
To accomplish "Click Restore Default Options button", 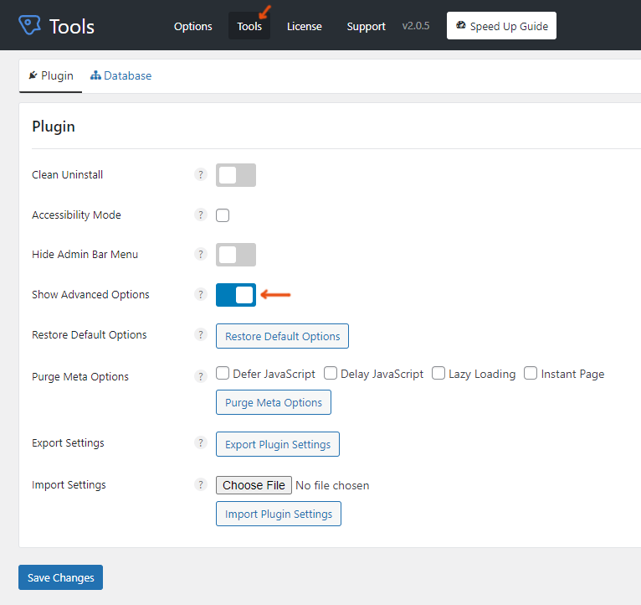I will pyautogui.click(x=282, y=336).
